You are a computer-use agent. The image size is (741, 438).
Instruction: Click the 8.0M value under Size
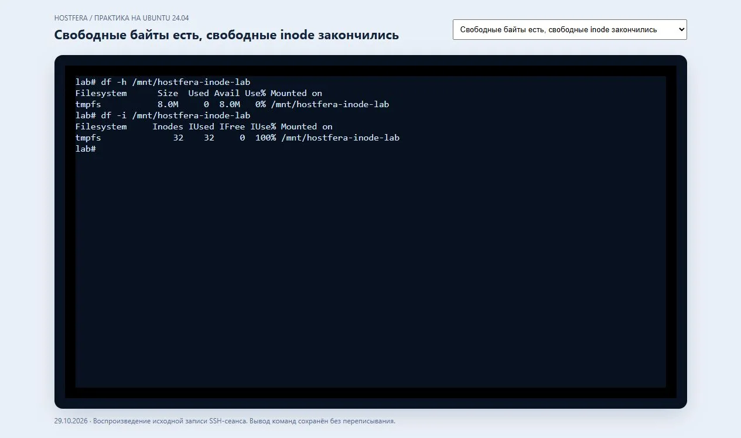(168, 104)
